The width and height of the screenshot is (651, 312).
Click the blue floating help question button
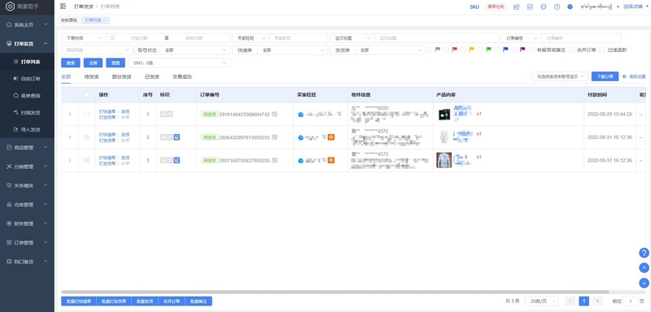coord(644,253)
